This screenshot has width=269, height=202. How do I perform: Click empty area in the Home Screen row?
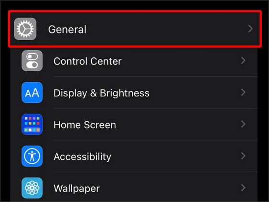point(178,124)
